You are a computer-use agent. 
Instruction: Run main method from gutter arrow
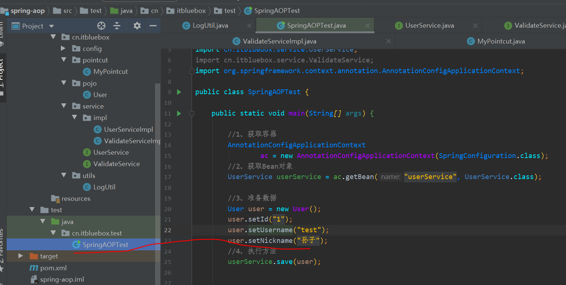click(x=179, y=113)
